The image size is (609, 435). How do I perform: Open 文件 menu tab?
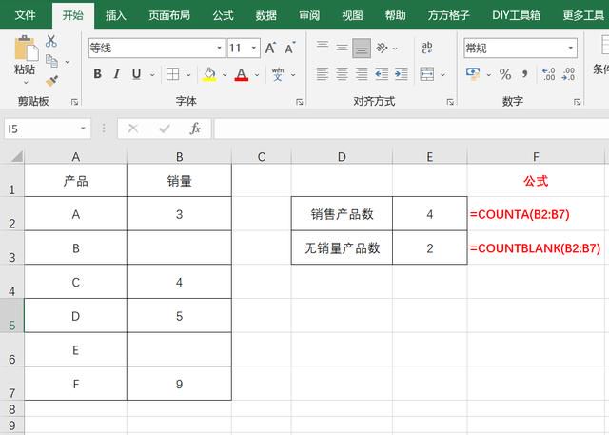pyautogui.click(x=26, y=15)
